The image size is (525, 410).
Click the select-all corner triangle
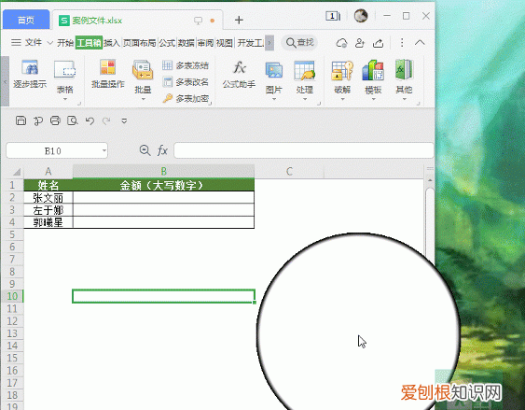coord(17,172)
